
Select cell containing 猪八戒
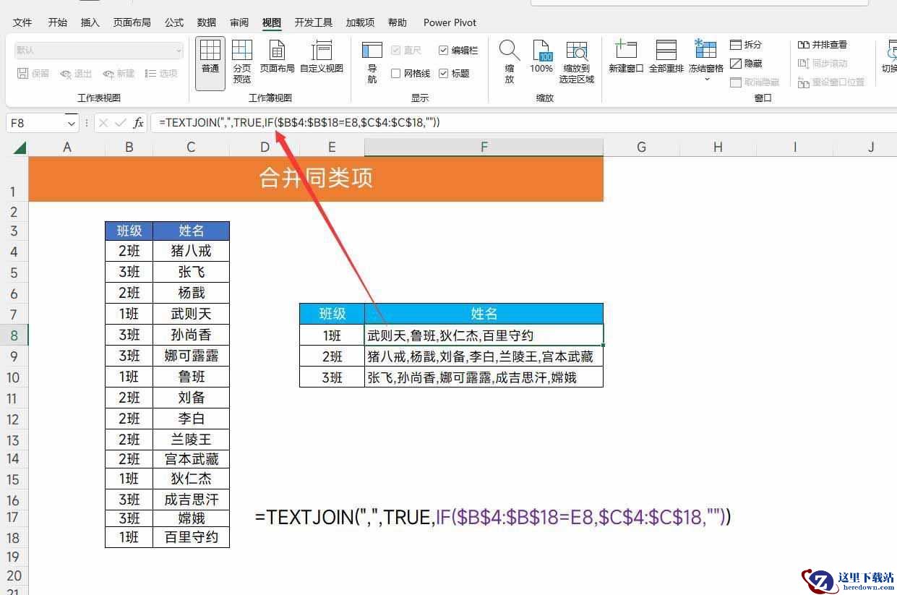191,251
